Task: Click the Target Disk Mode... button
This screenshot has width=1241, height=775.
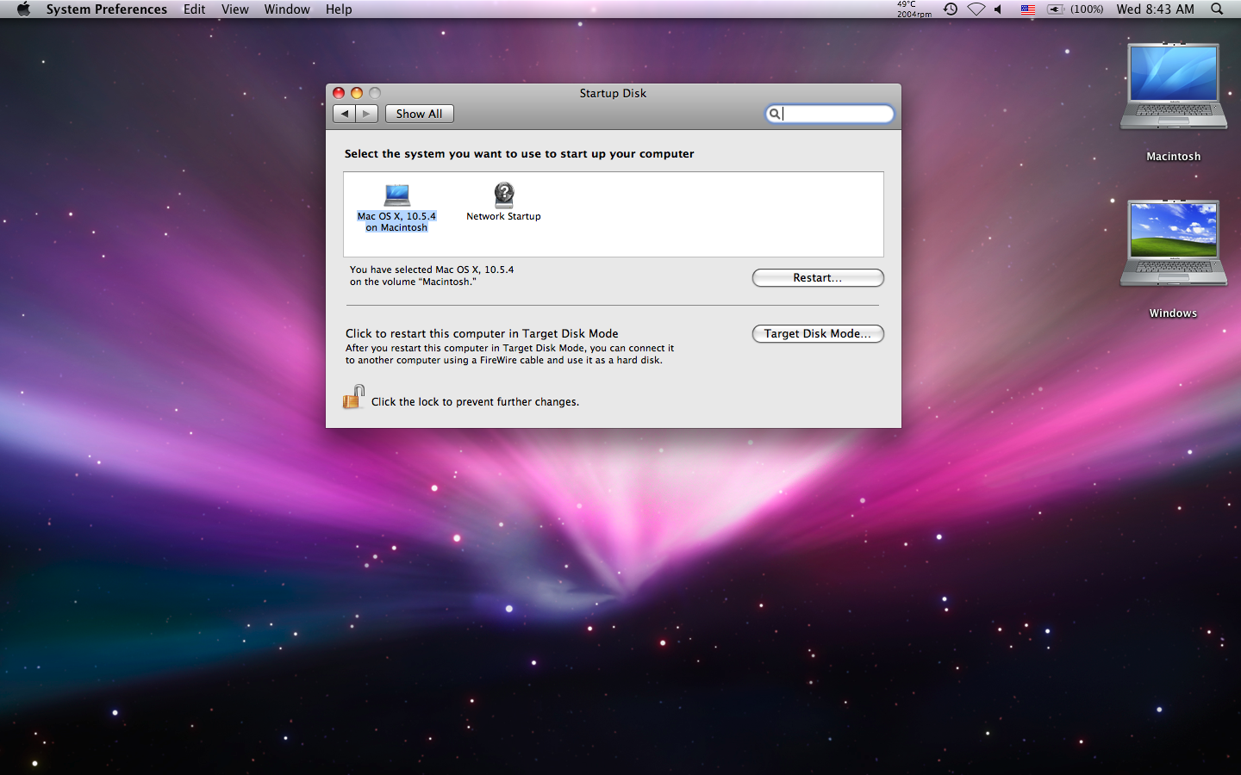Action: tap(818, 333)
